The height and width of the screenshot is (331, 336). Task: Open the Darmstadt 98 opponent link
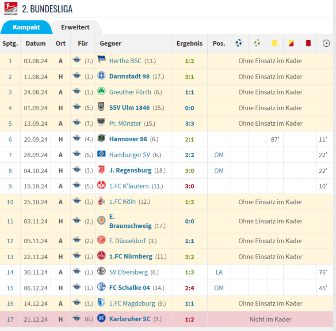tap(129, 76)
